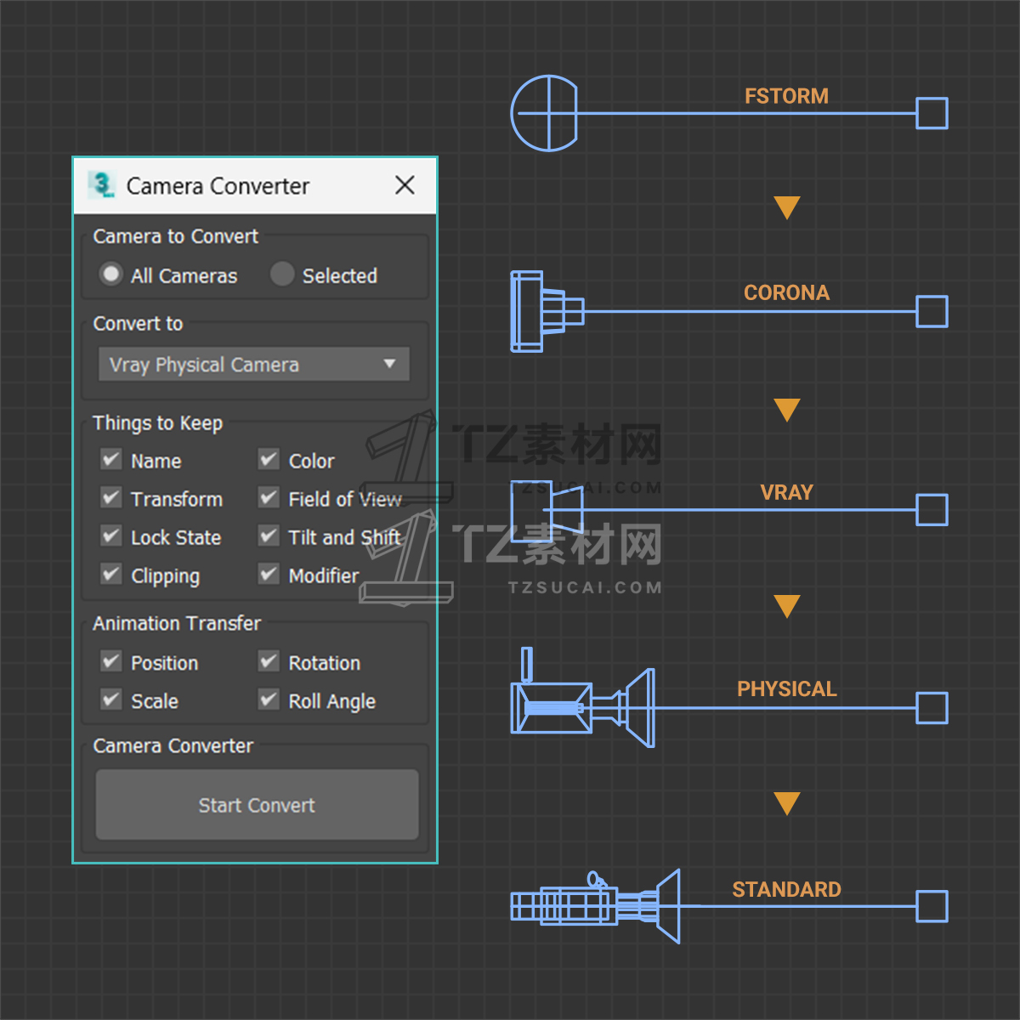The image size is (1020, 1020).
Task: Select the Corona camera icon
Action: 547,311
